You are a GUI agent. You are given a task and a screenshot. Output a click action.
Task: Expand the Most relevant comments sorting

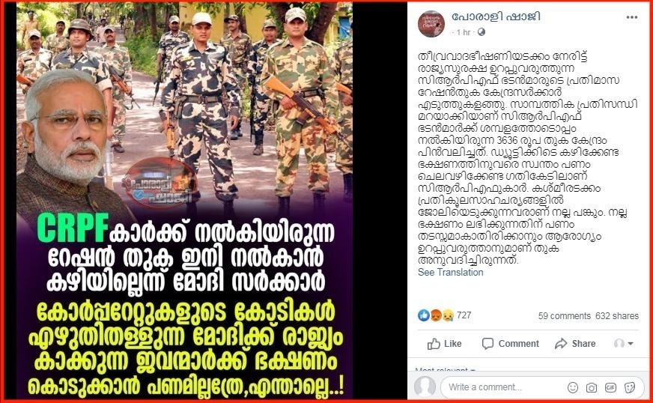[x=446, y=369]
